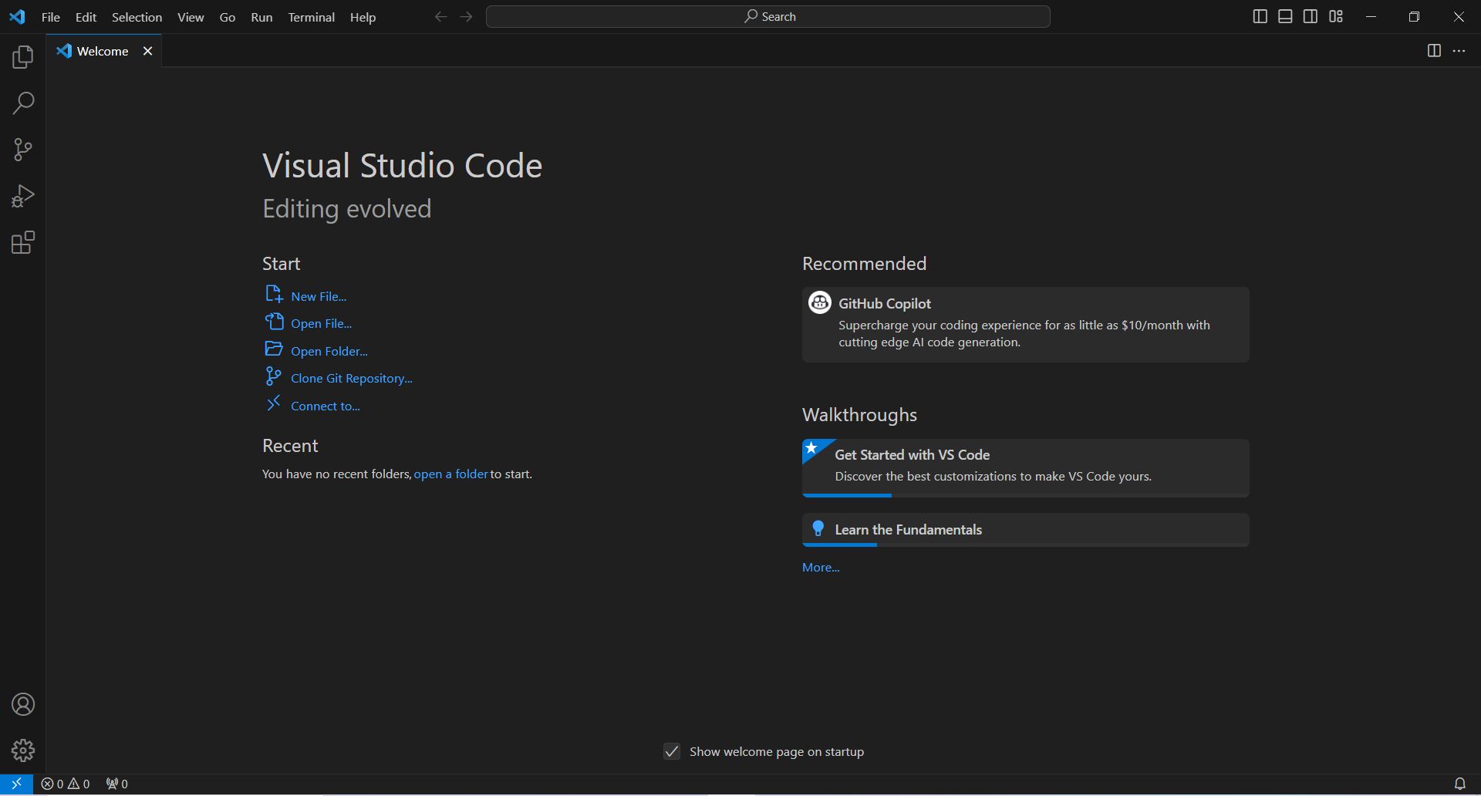Toggle the primary side bar visibility
The image size is (1481, 796).
1260,15
